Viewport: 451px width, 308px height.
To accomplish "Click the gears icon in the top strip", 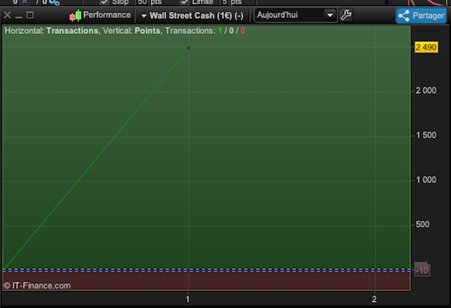I will 54,3.
